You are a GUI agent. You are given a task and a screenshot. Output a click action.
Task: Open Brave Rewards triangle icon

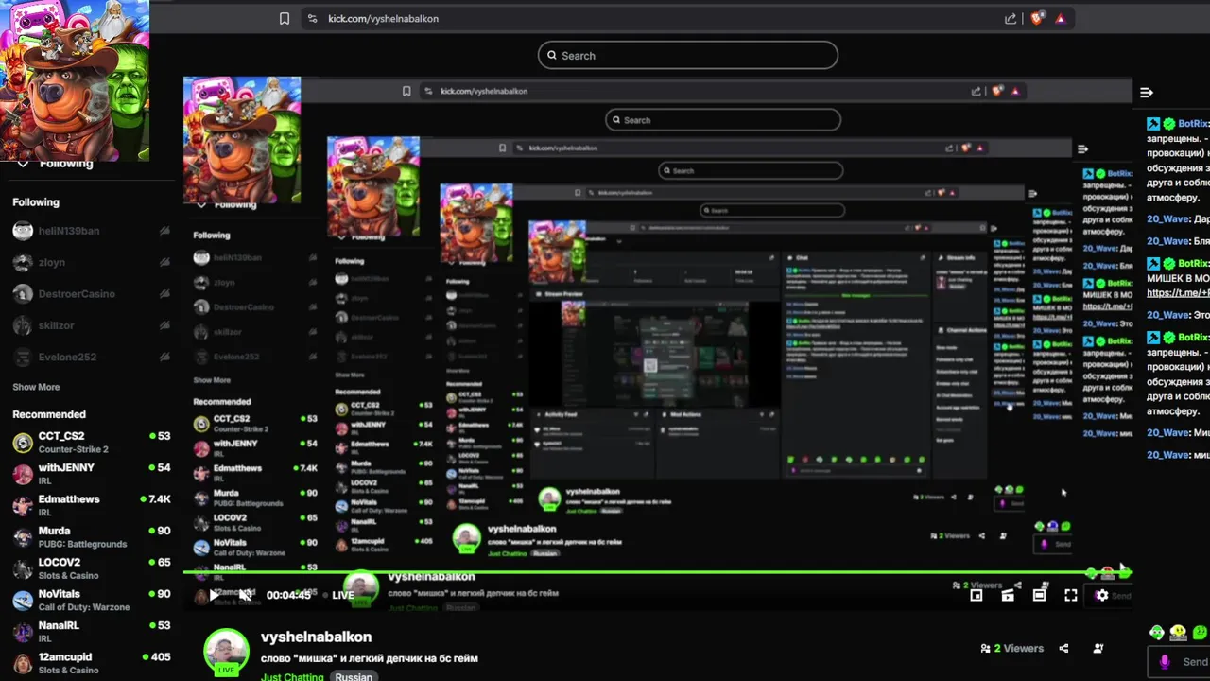(1060, 18)
